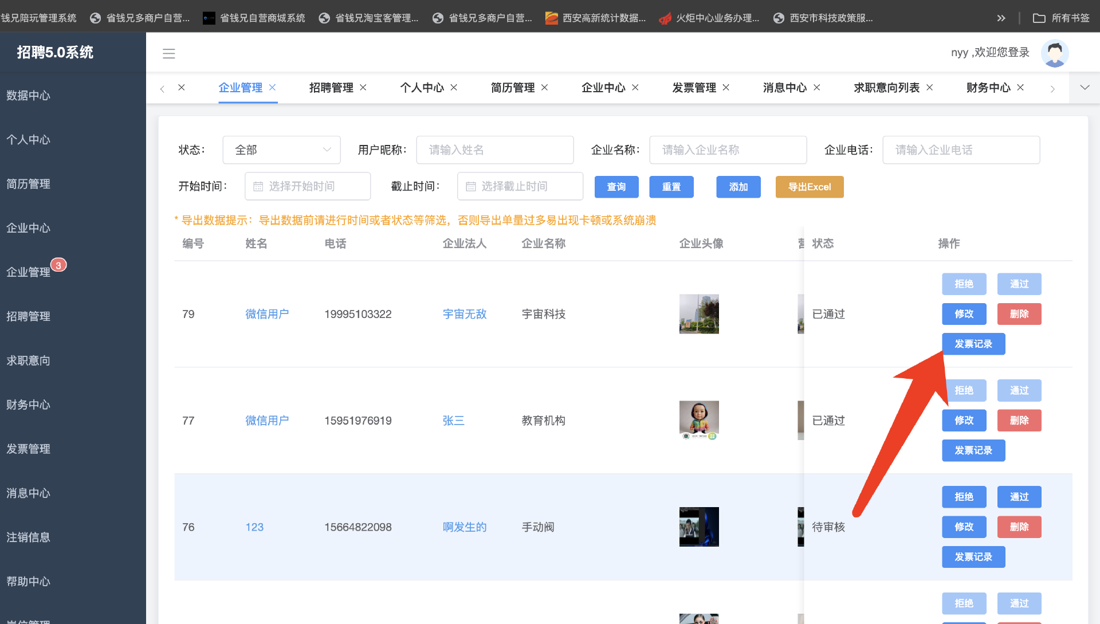Close the 发票管理 tab with its X
1100x624 pixels.
click(726, 88)
